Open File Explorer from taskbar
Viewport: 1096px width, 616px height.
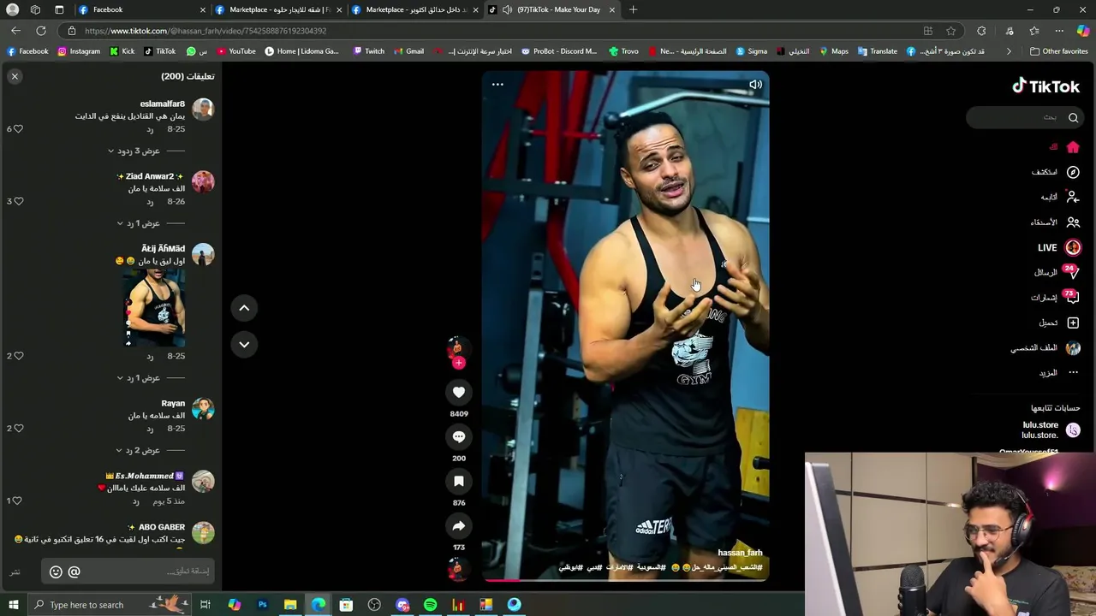pyautogui.click(x=290, y=605)
